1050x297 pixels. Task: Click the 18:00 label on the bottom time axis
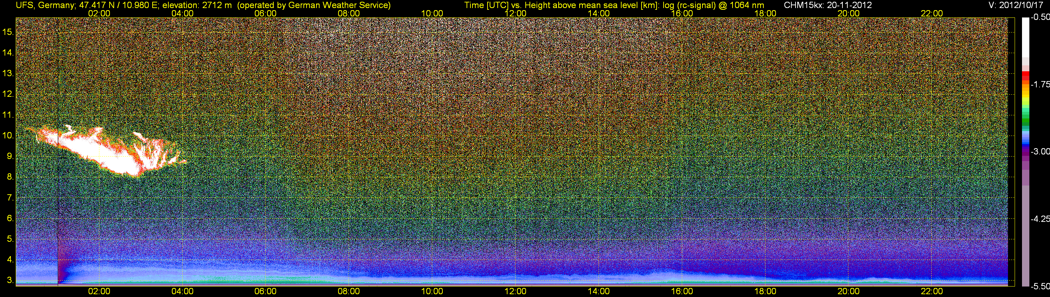(765, 291)
